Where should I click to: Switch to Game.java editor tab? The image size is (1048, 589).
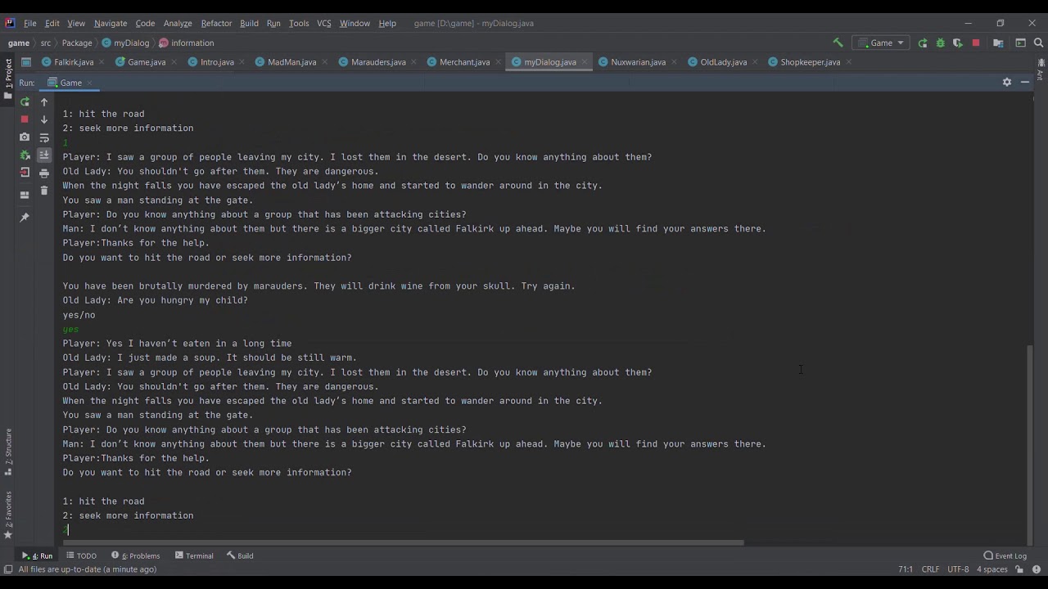[x=146, y=62]
